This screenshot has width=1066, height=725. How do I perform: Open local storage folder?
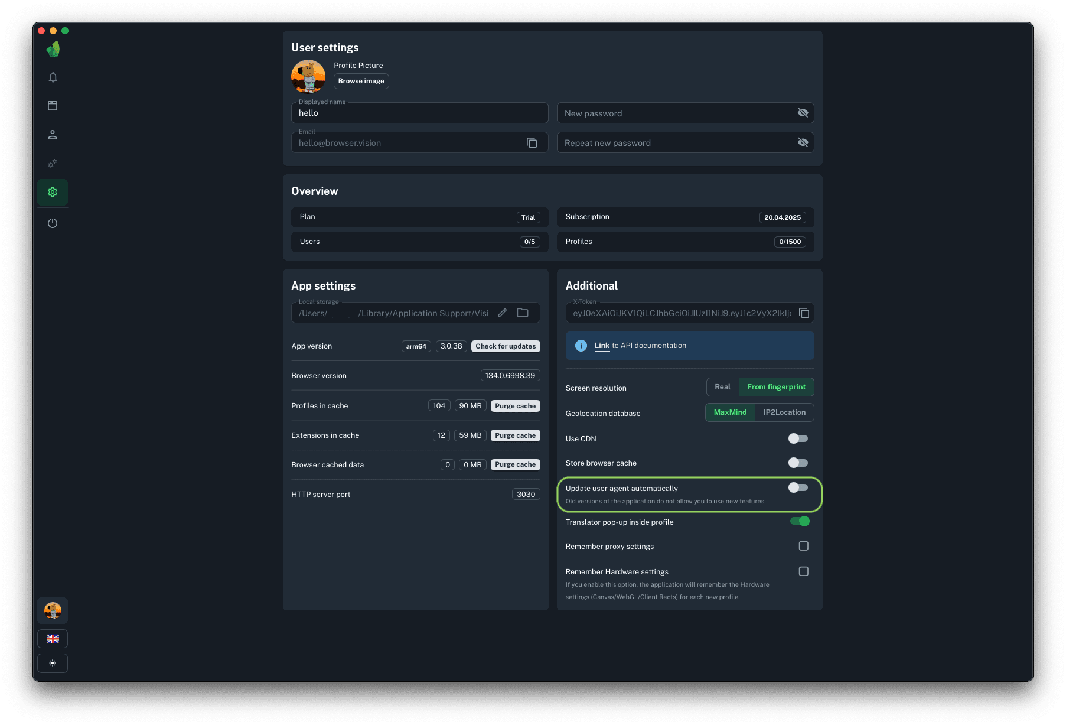(523, 313)
